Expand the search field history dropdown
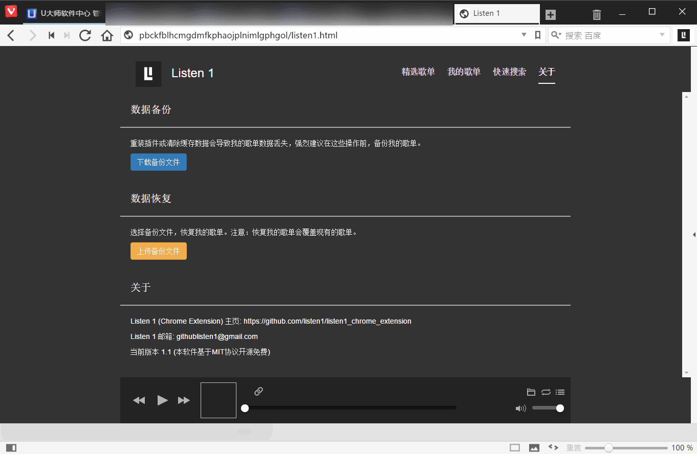This screenshot has height=454, width=697. 662,35
